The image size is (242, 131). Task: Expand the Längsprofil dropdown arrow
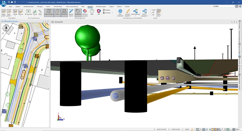tap(6, 16)
